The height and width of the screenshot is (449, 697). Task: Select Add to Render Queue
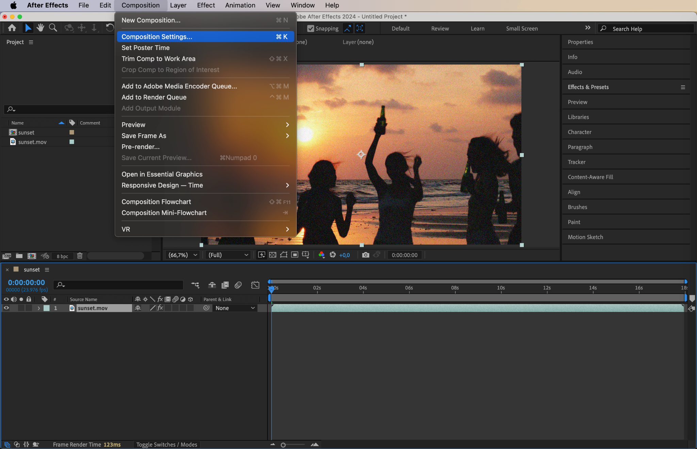pos(154,97)
